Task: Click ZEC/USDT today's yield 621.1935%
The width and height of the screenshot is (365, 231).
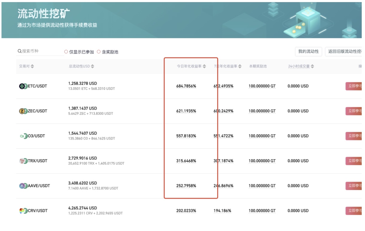Action: tap(186, 111)
